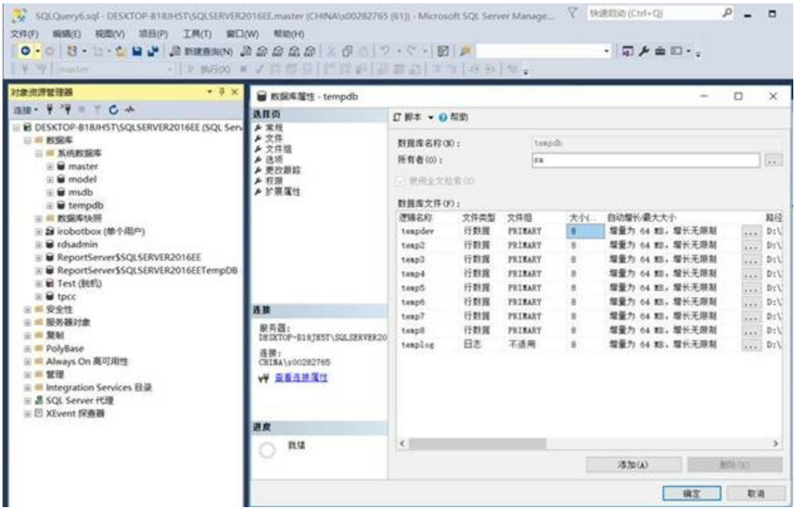Pin the Object Explorer panel with pushpin
The image size is (800, 513).
pyautogui.click(x=221, y=91)
